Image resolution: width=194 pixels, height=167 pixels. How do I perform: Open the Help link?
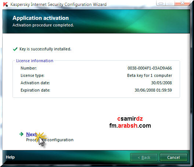[10, 157]
